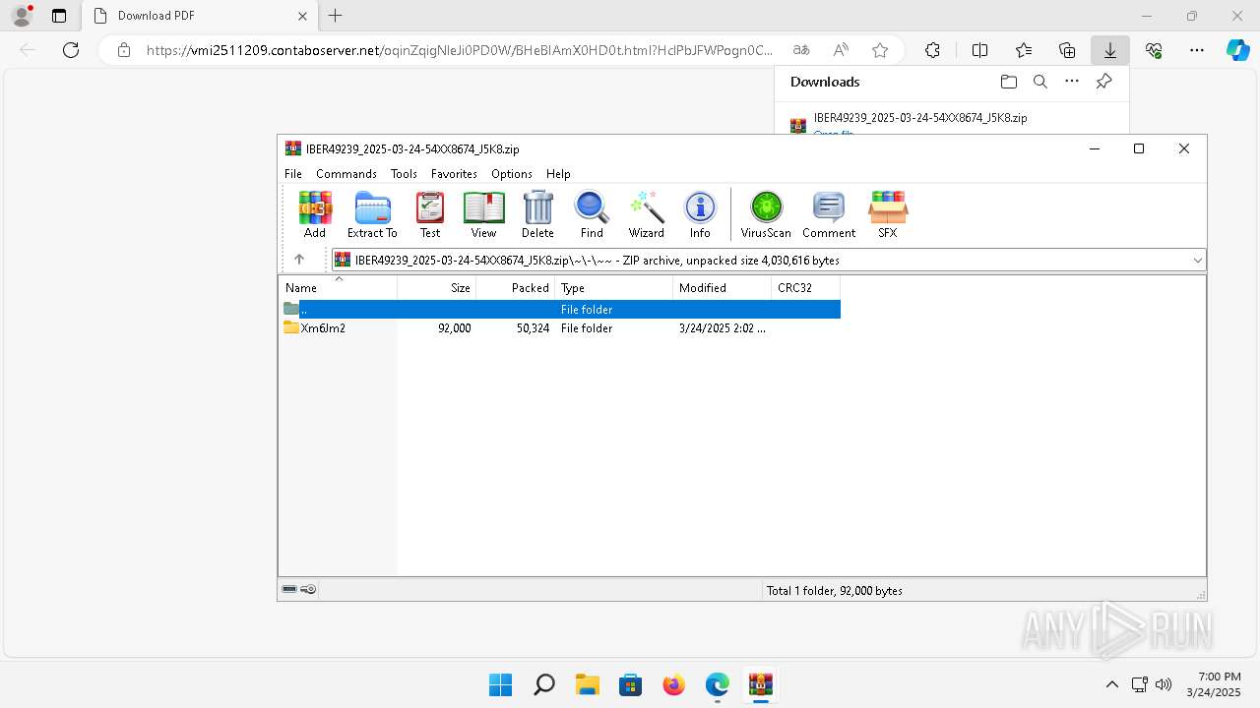1260x708 pixels.
Task: Open the File menu
Action: point(293,173)
